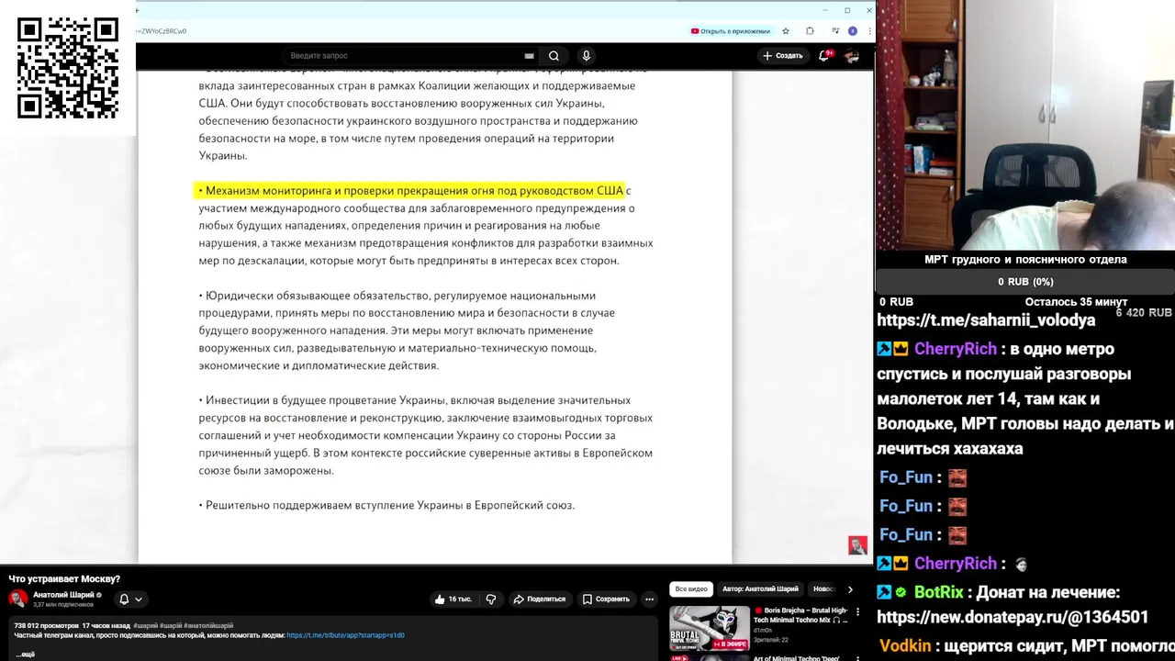The height and width of the screenshot is (661, 1175).
Task: Bookmark page with the star icon
Action: coord(785,31)
